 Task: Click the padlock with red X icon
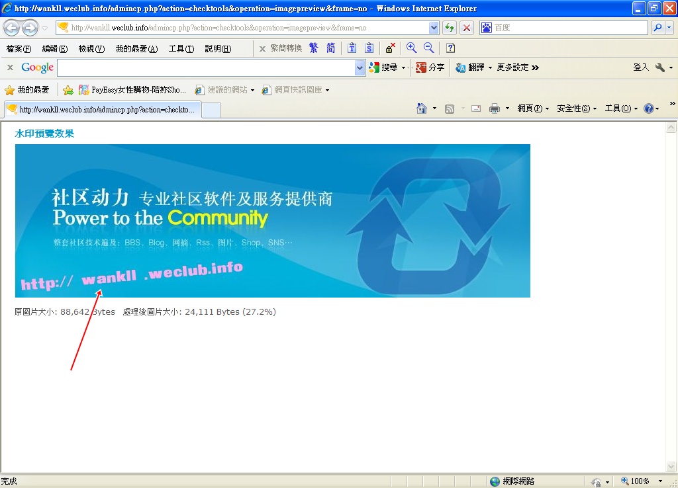pos(390,48)
